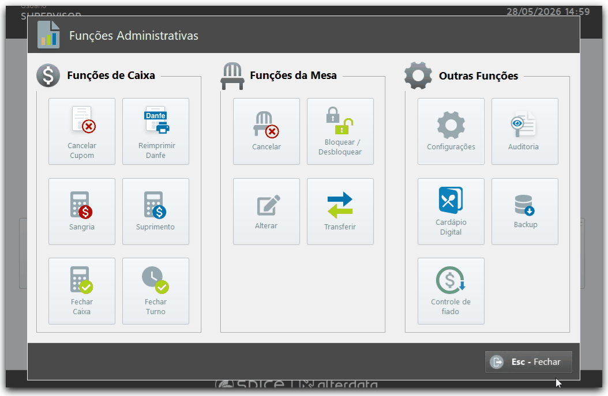608x396 pixels.
Task: Click Funções Administrativas chart icon
Action: click(x=48, y=35)
